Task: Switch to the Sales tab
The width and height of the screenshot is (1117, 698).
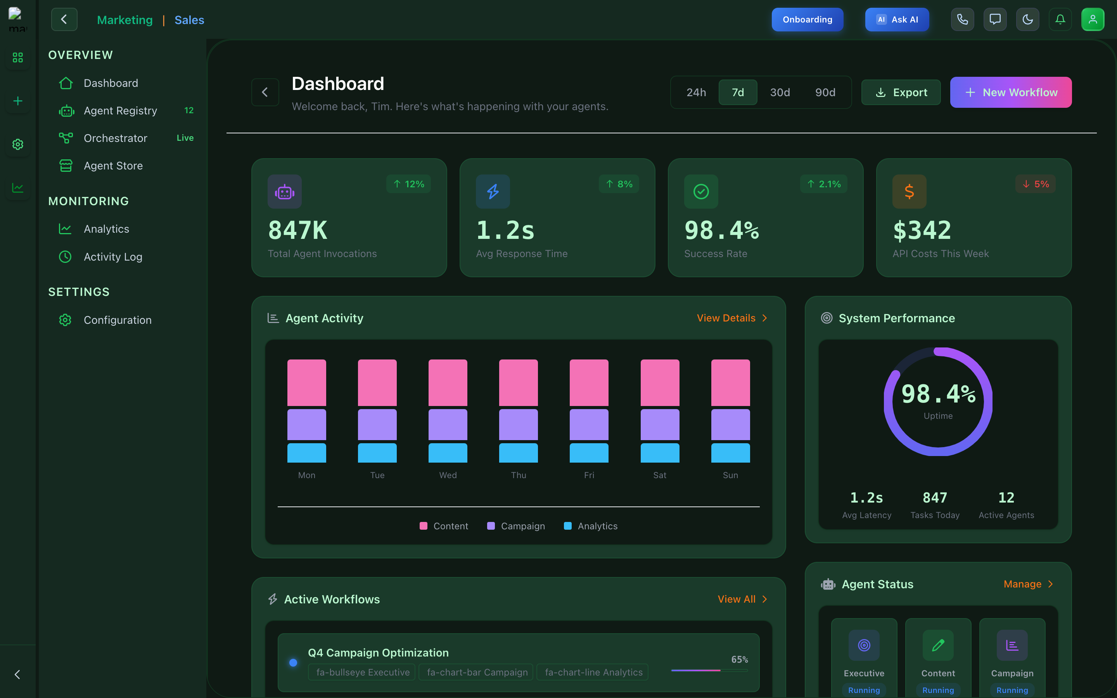Action: point(189,20)
